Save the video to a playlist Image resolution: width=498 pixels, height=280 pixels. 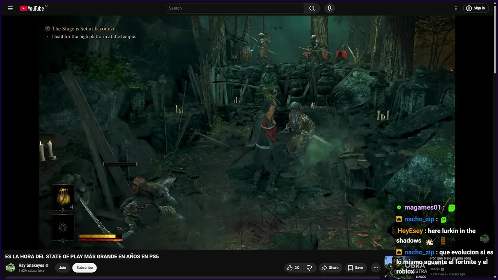(355, 268)
